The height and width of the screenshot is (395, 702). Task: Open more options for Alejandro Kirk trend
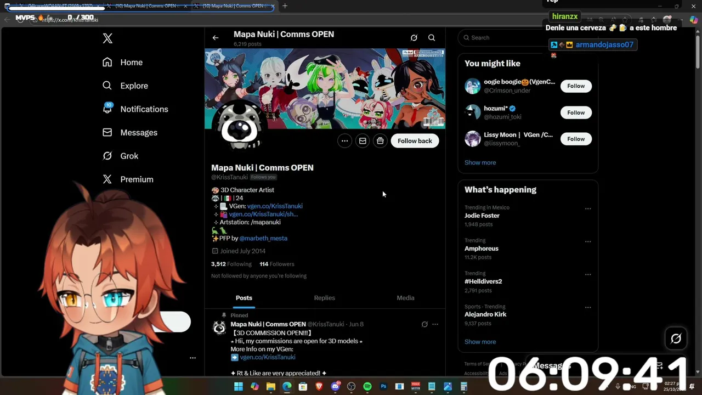click(x=588, y=307)
